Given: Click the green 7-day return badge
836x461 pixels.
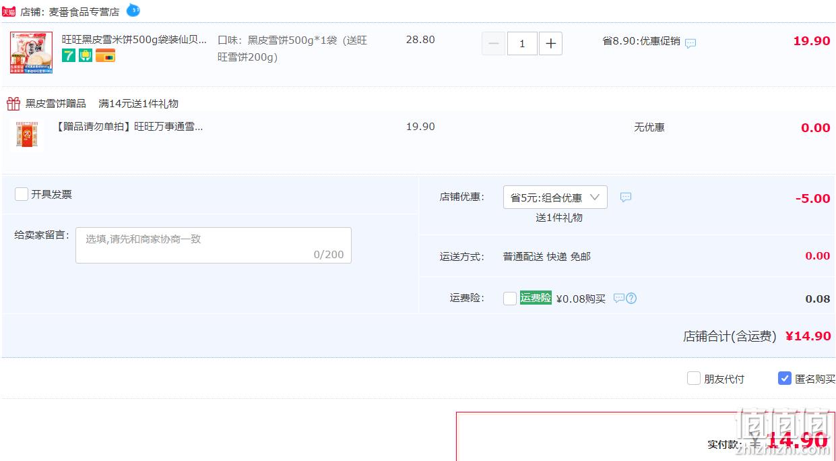Looking at the screenshot, I should pyautogui.click(x=68, y=56).
